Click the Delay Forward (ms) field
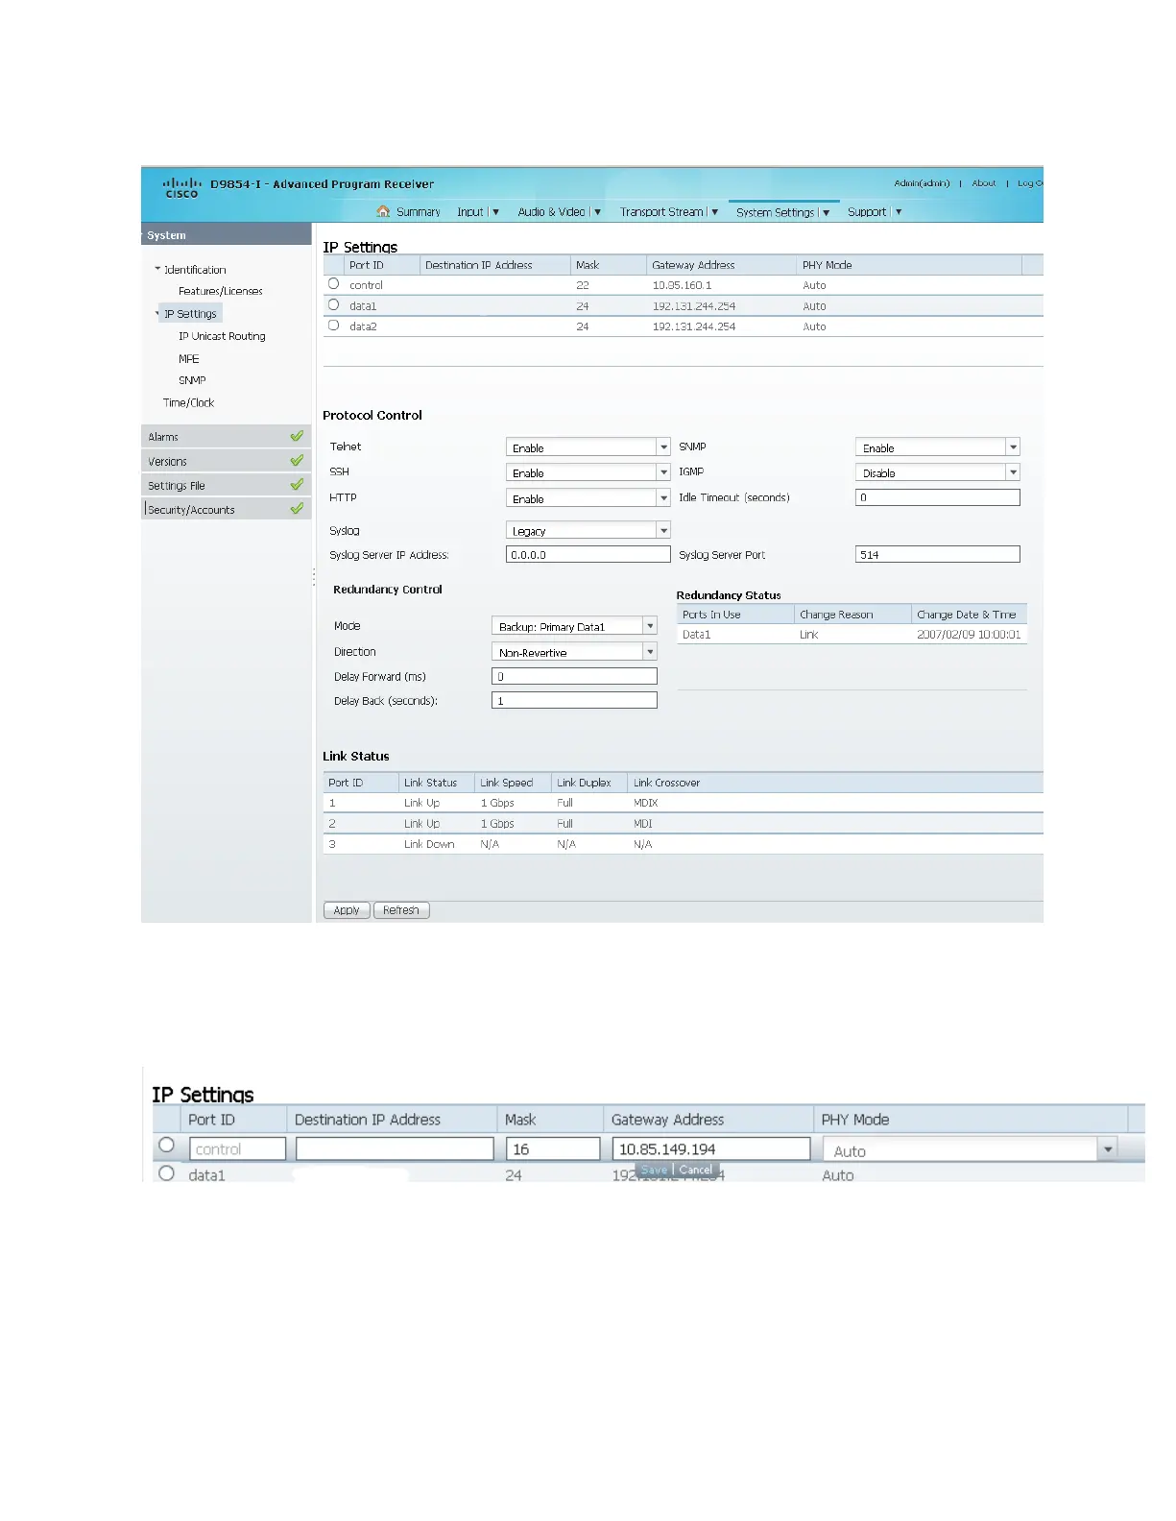 (x=574, y=676)
